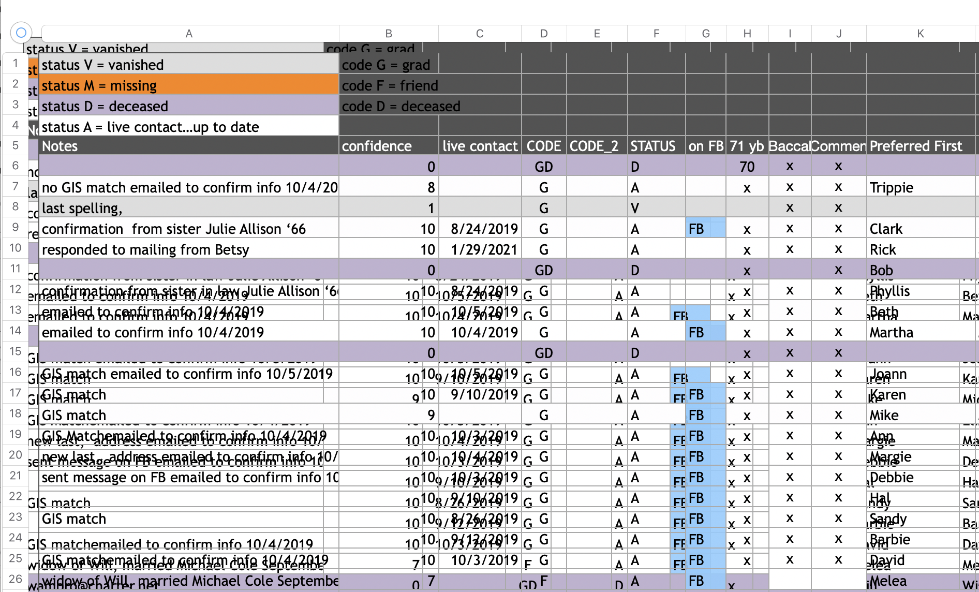Select column A header
Image resolution: width=979 pixels, height=592 pixels.
(189, 34)
